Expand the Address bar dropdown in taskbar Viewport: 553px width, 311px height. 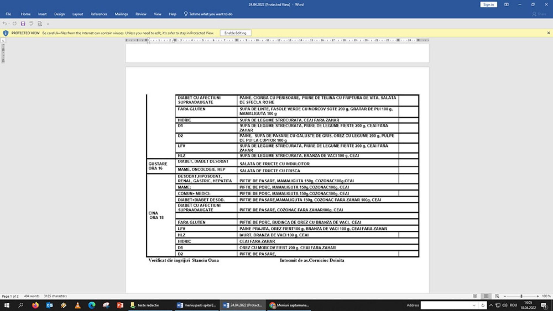click(x=474, y=305)
